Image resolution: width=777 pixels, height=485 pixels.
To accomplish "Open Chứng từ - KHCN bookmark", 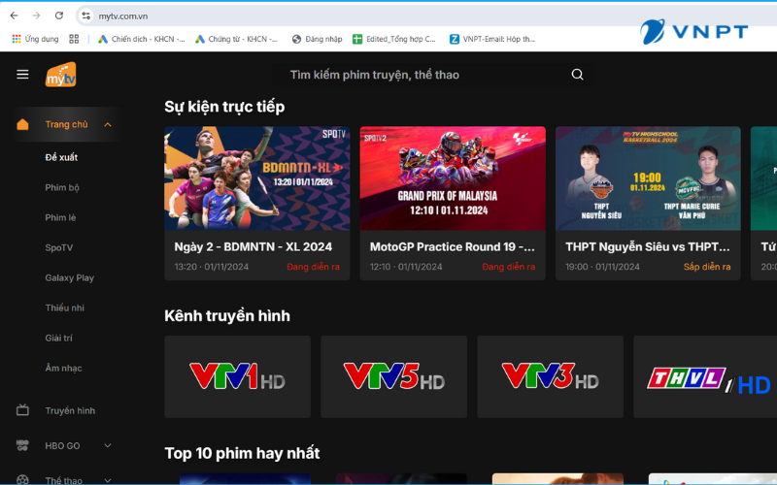I will click(236, 39).
